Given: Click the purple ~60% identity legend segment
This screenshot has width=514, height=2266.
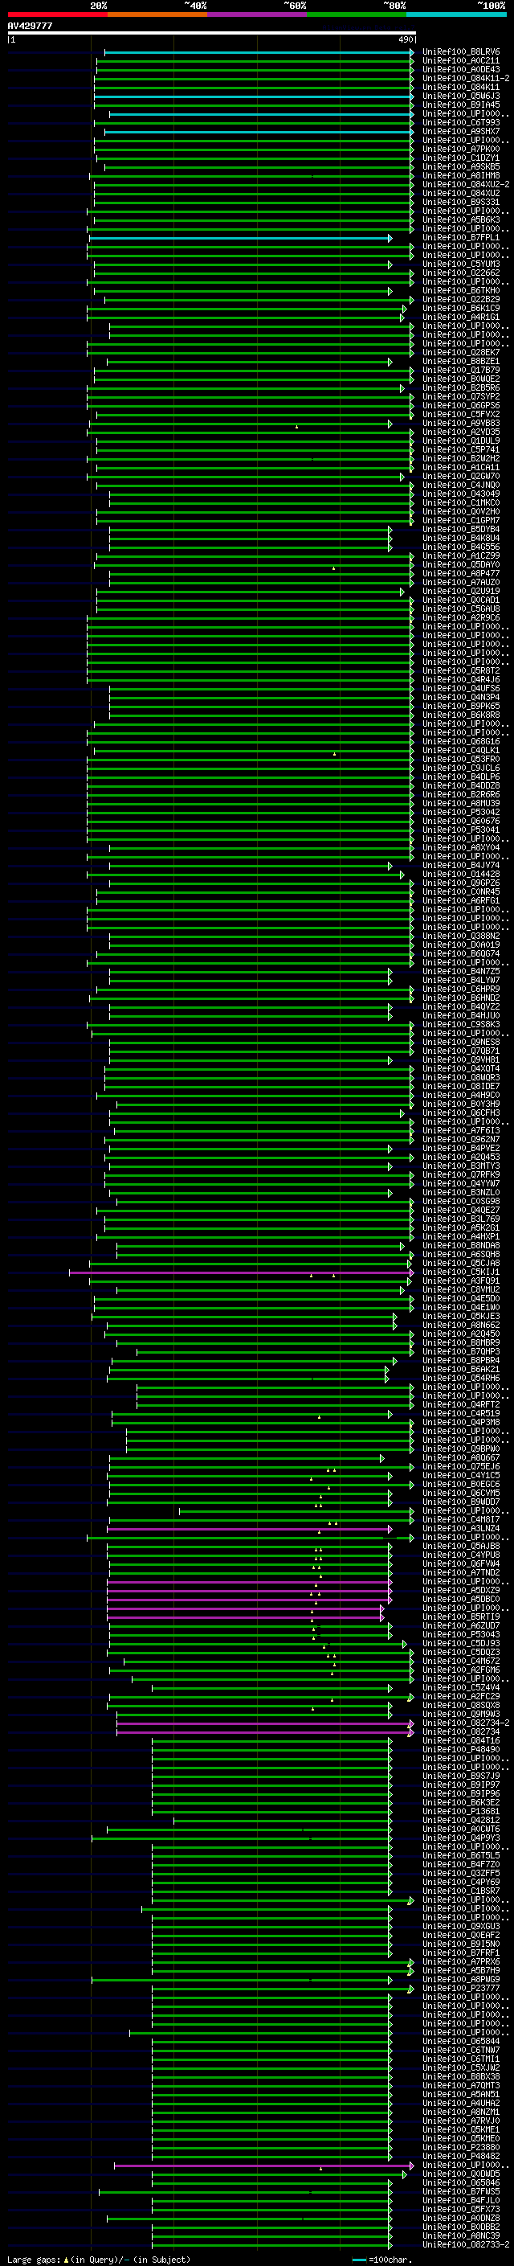Looking at the screenshot, I should [x=256, y=14].
